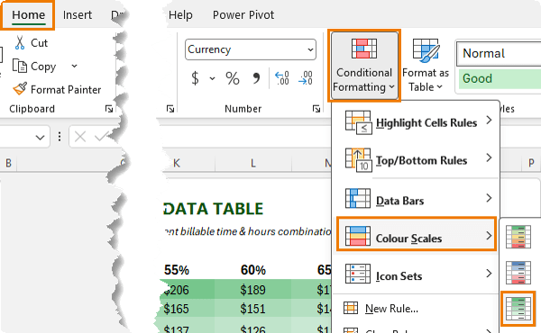This screenshot has width=541, height=333.
Task: Select the $189 cell
Action: tap(252, 290)
